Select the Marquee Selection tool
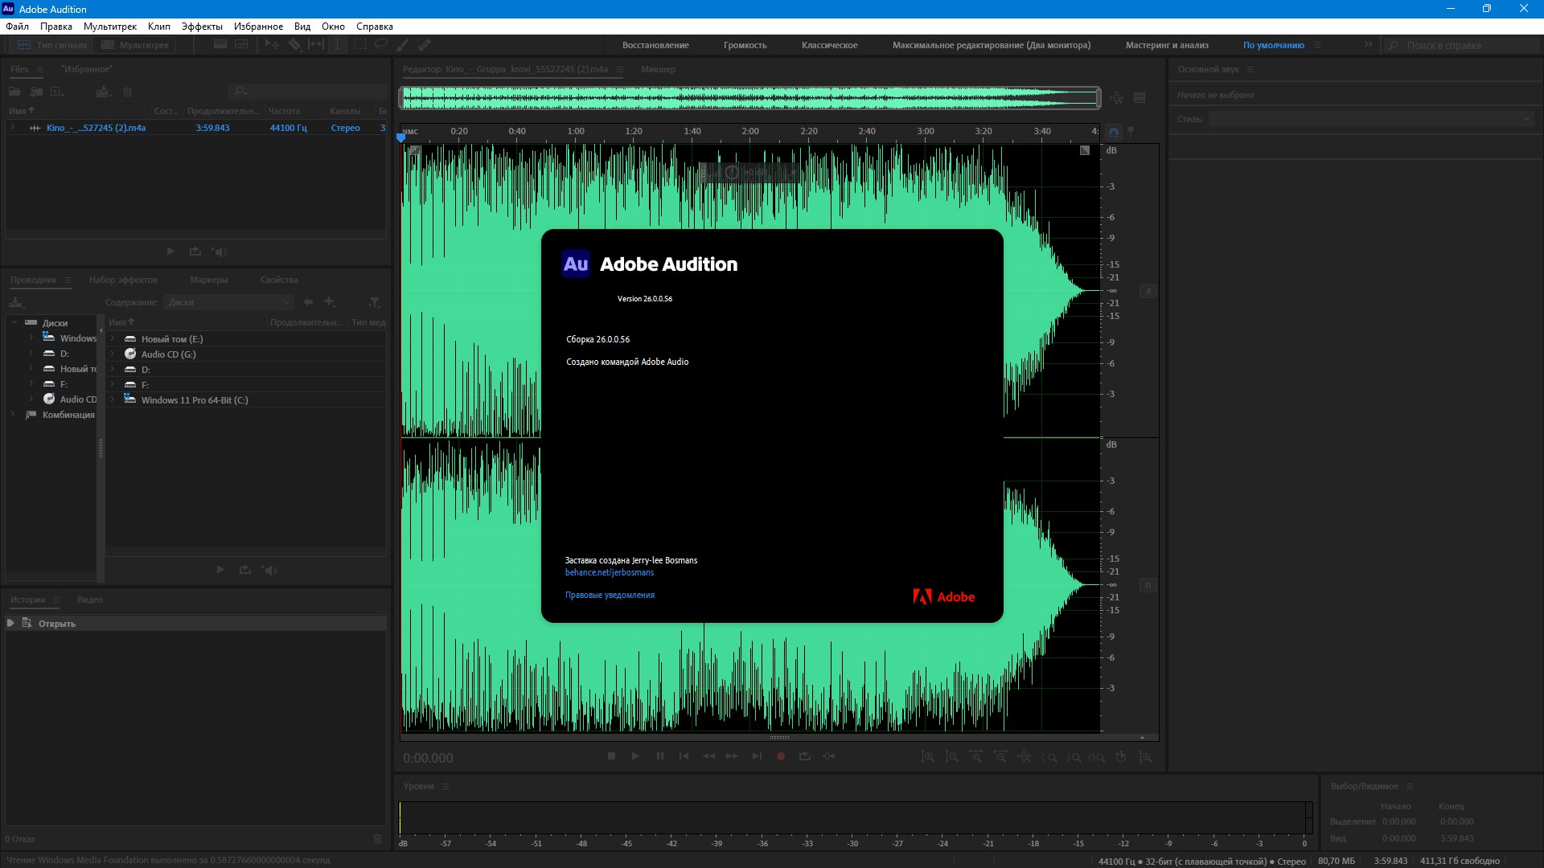 [359, 45]
